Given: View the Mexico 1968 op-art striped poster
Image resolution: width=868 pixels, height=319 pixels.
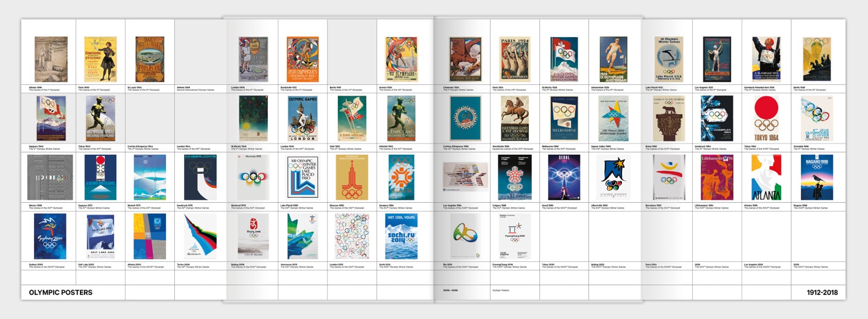Looking at the screenshot, I should [x=51, y=177].
